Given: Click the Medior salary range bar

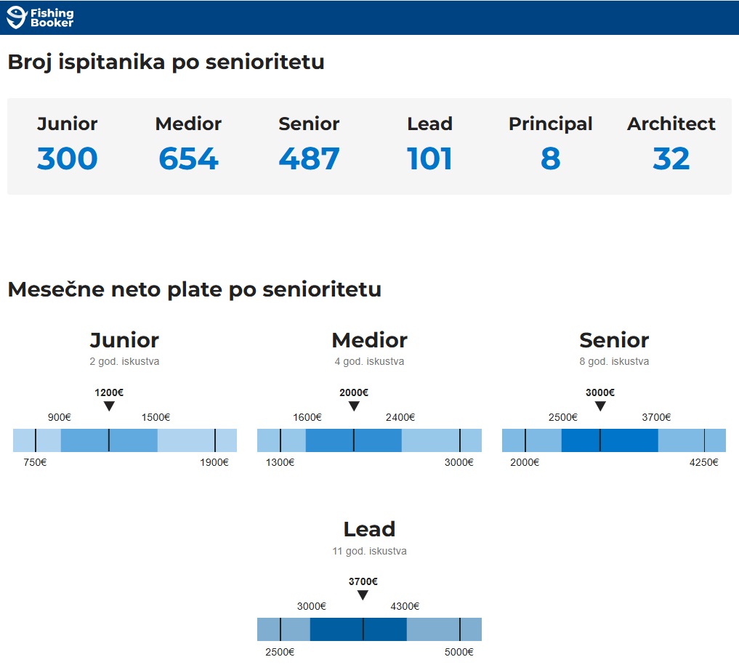Looking at the screenshot, I should click(369, 440).
